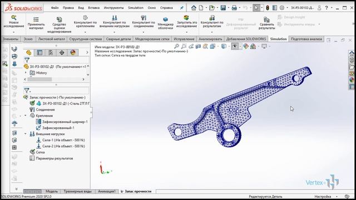Open the Правка menu
This screenshot has height=200, width=356.
tap(68, 8)
